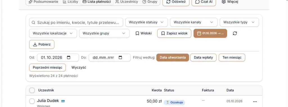Filter by Data wpłaty
The image size is (288, 107).
pyautogui.click(x=203, y=58)
